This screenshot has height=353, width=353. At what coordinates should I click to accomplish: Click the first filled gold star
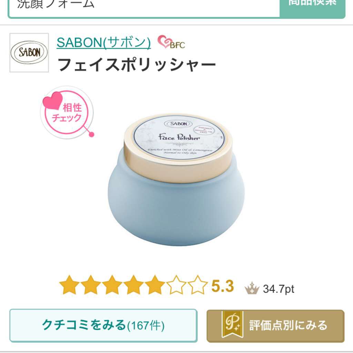click(x=69, y=285)
